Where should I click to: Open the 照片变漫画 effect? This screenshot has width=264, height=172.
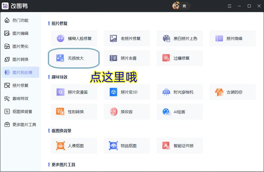[x=74, y=92]
